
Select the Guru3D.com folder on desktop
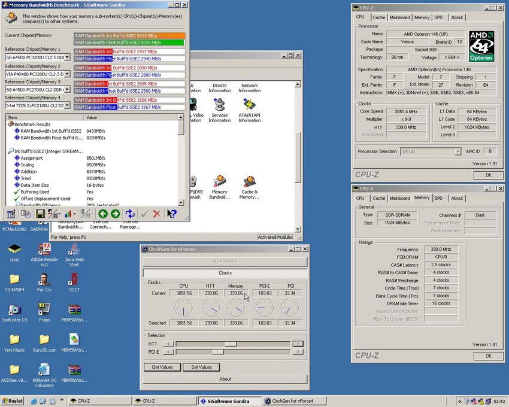[44, 344]
